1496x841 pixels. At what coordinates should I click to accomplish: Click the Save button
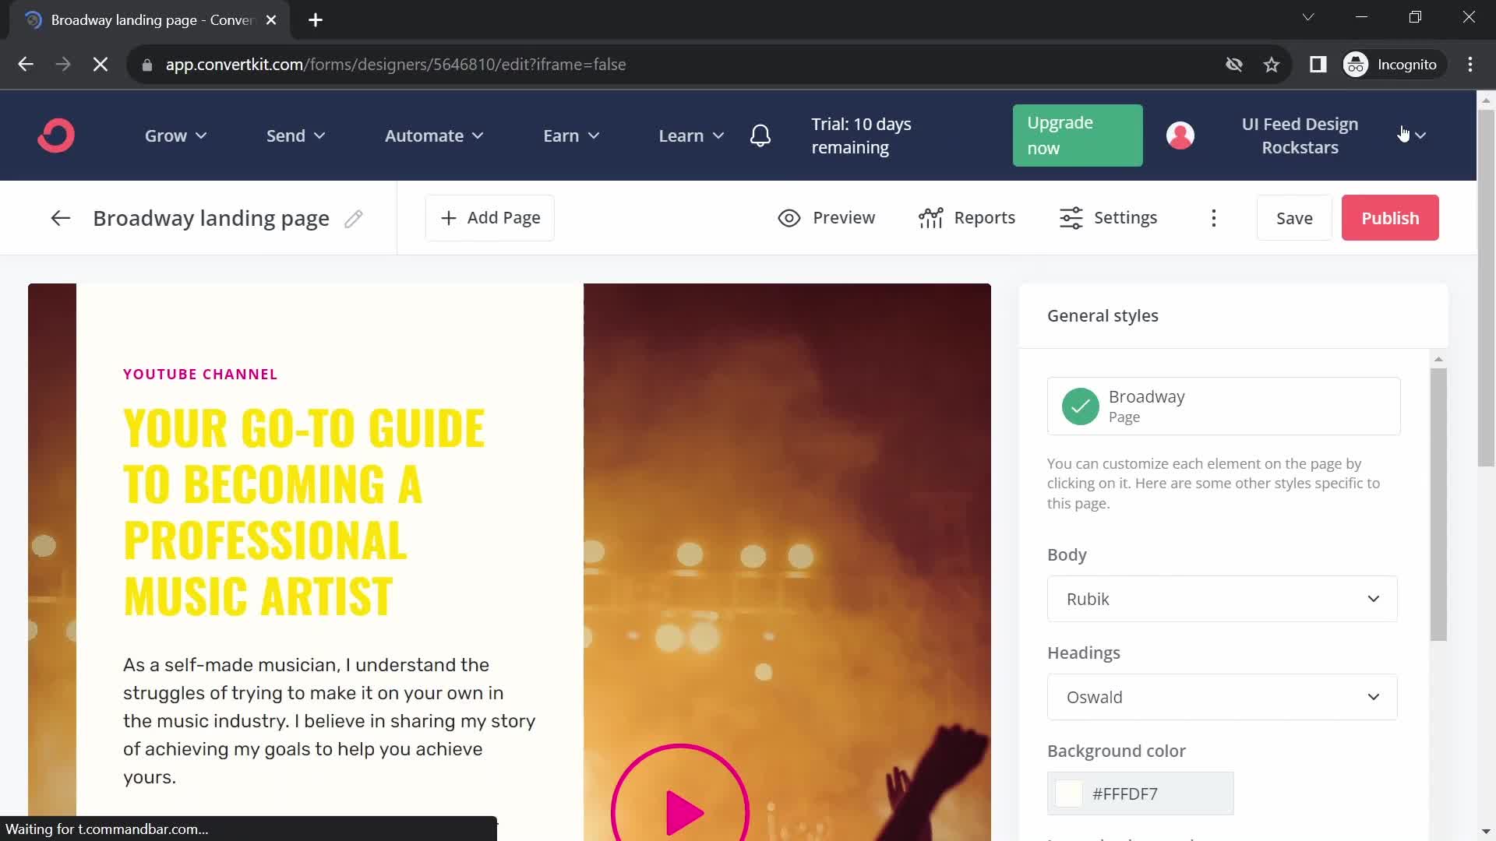click(x=1295, y=216)
